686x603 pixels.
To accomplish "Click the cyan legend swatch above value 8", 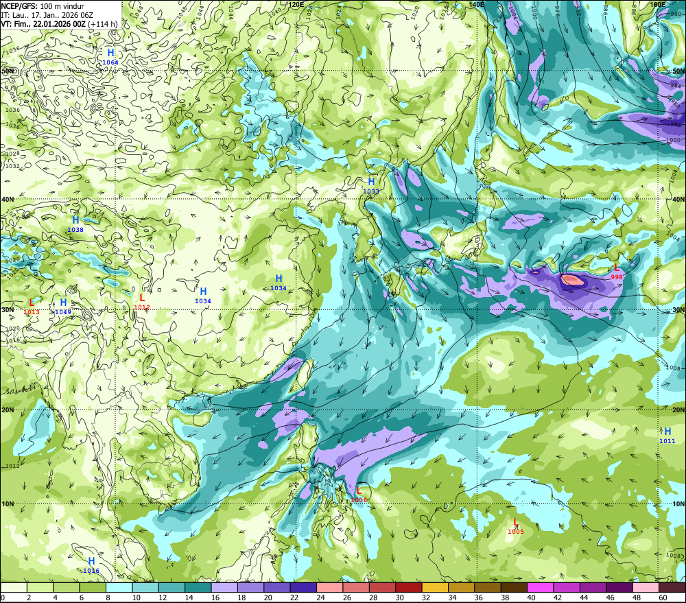I will tap(119, 587).
